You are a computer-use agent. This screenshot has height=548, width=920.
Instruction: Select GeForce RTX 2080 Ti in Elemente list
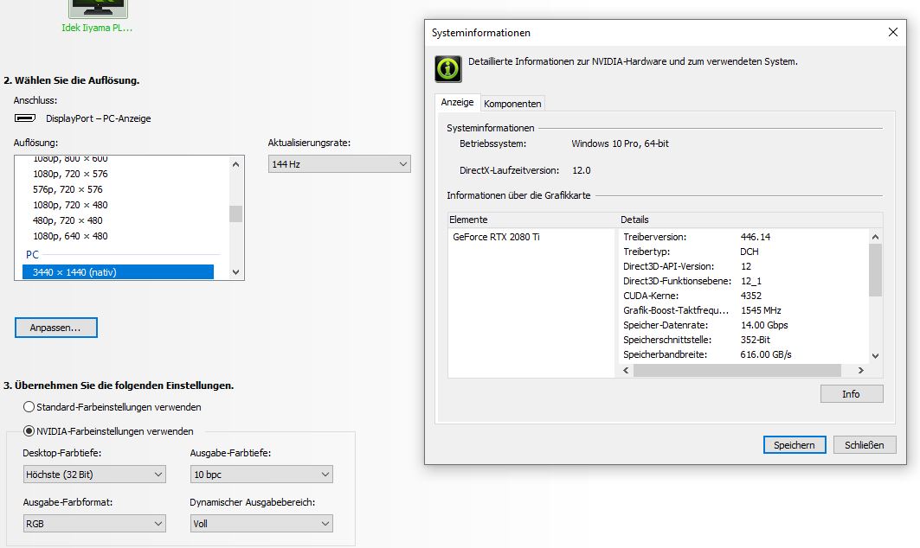[x=496, y=237]
